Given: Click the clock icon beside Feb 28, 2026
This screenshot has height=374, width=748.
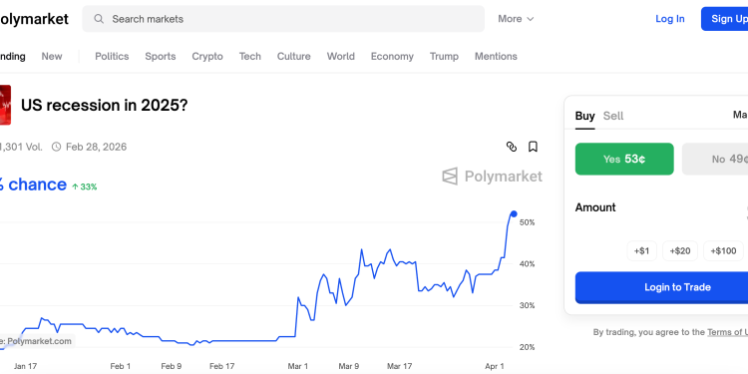Looking at the screenshot, I should pos(56,147).
